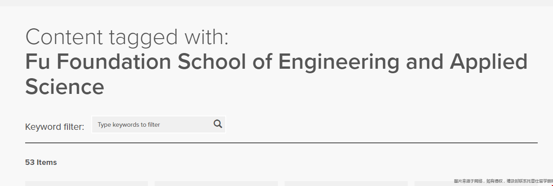The image size is (553, 186).
Task: Click the horizontal divider below the filter
Action: [x=281, y=143]
